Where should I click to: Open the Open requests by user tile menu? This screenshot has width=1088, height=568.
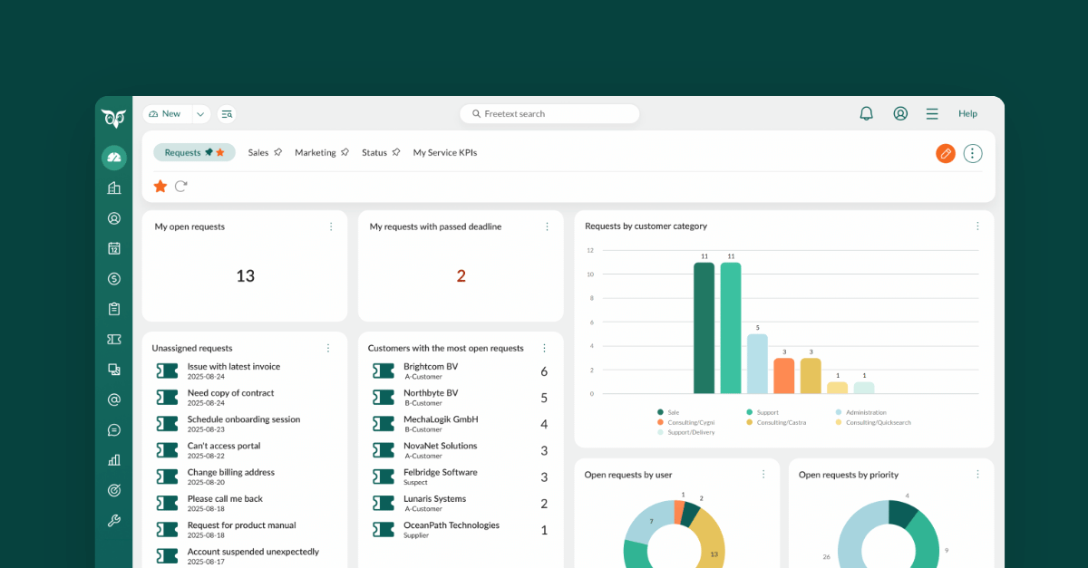pyautogui.click(x=763, y=474)
